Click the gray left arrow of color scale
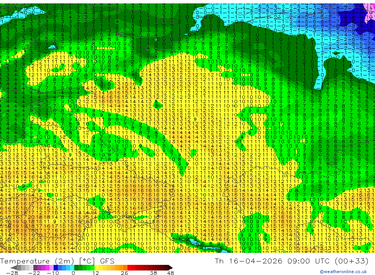375x275 pixels. pos(13,268)
